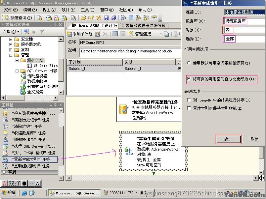This screenshot has height=199, width=266.
Task: Click the 确定 button in the dialog
Action: tap(228, 139)
